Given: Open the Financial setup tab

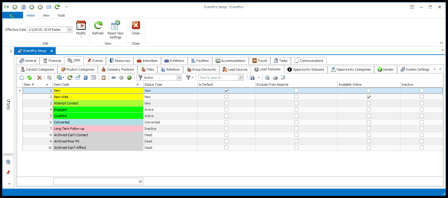Looking at the screenshot, I should 52,61.
